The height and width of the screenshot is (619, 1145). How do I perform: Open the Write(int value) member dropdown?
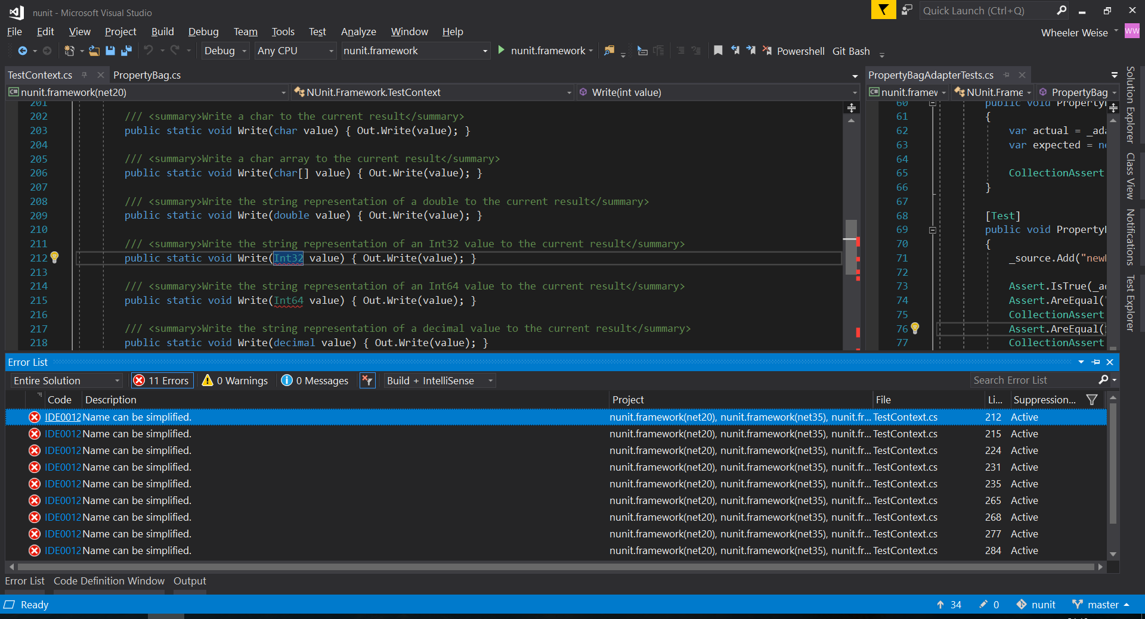[718, 92]
